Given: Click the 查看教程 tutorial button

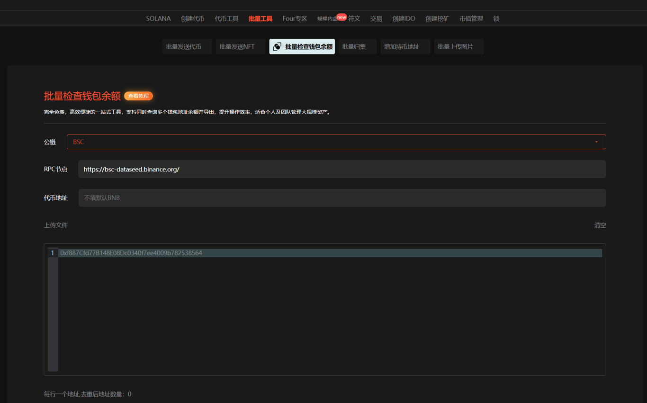Looking at the screenshot, I should [138, 96].
